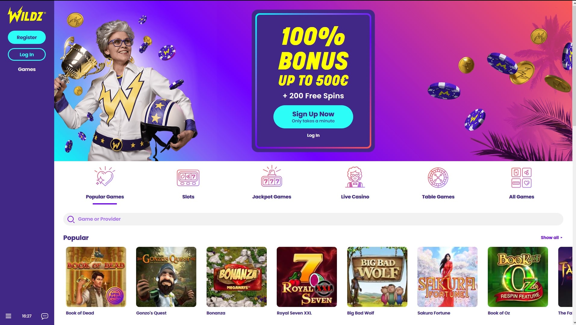The width and height of the screenshot is (576, 325).
Task: Click the Register button
Action: (27, 37)
